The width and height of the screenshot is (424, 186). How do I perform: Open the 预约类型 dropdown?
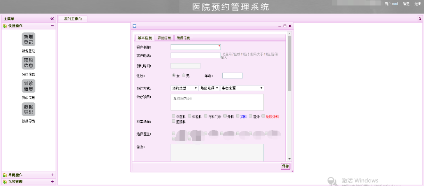point(184,88)
